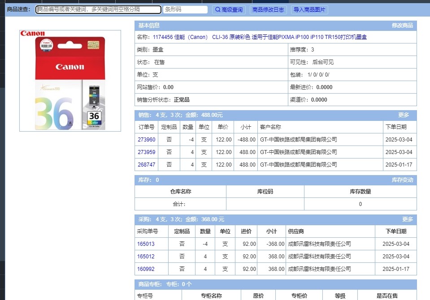The height and width of the screenshot is (300, 430).
Task: Focus the 商品速查 keyword search field
Action: [98, 9]
